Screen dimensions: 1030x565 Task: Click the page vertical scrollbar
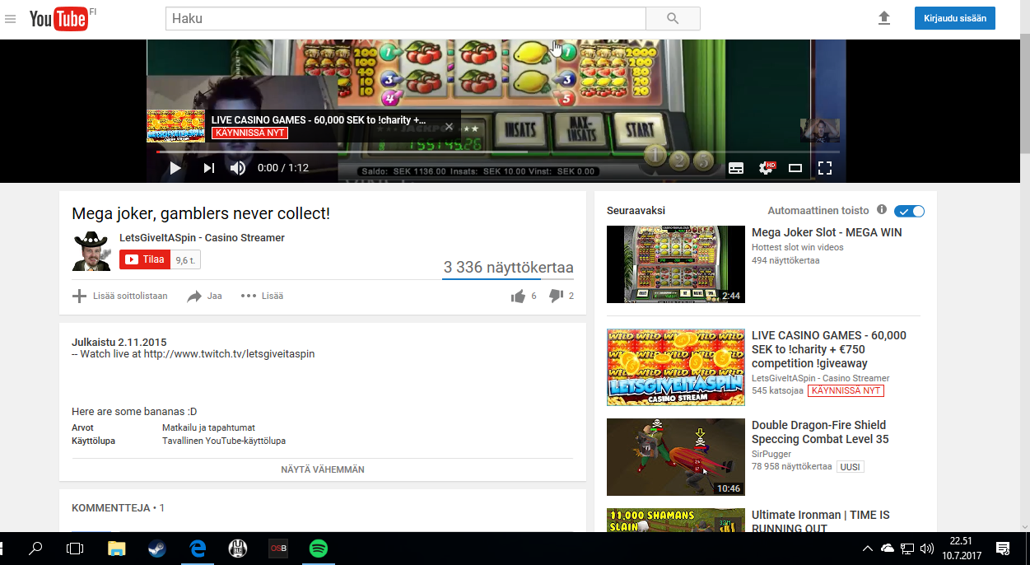click(x=1024, y=93)
